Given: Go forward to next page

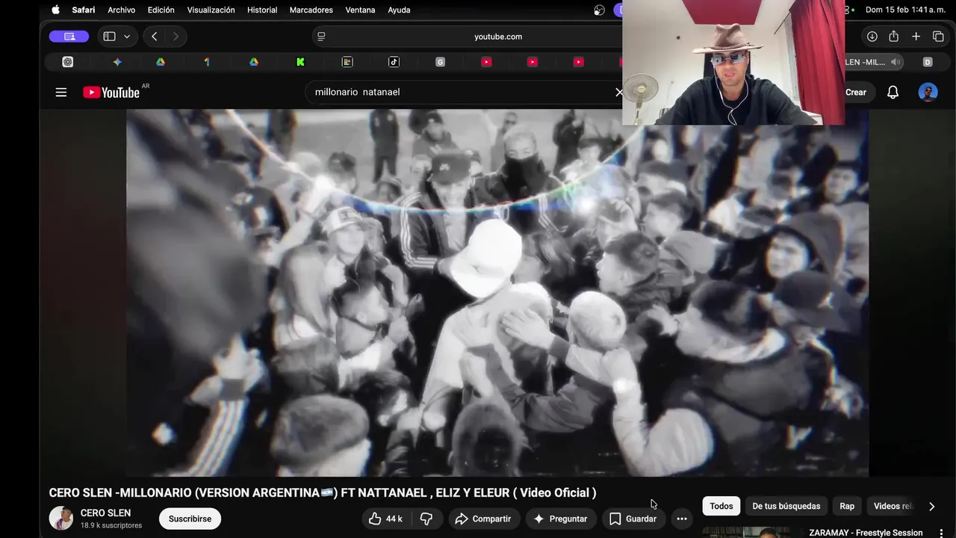Looking at the screenshot, I should click(x=176, y=36).
